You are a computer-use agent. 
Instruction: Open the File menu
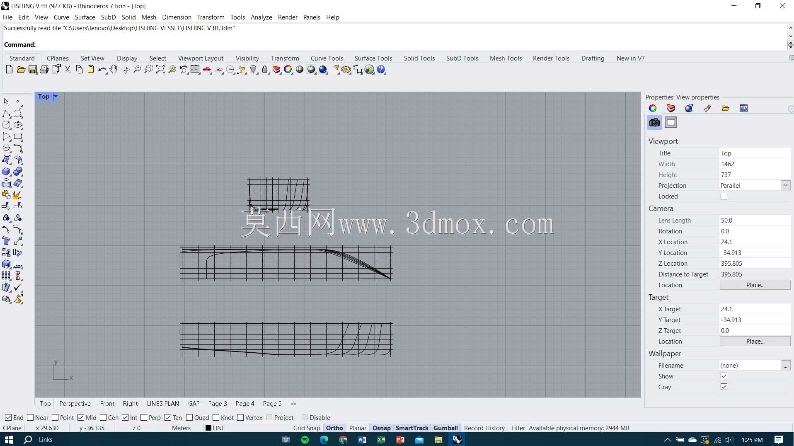7,17
